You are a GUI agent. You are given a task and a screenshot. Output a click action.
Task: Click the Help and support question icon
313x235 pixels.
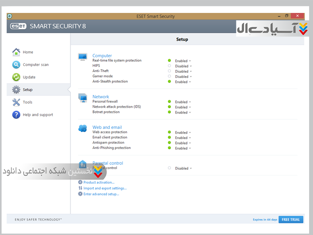pos(16,115)
